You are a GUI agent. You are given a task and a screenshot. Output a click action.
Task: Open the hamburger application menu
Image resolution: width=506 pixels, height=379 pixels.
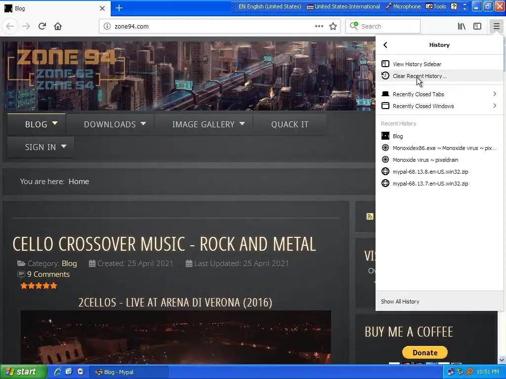(496, 27)
